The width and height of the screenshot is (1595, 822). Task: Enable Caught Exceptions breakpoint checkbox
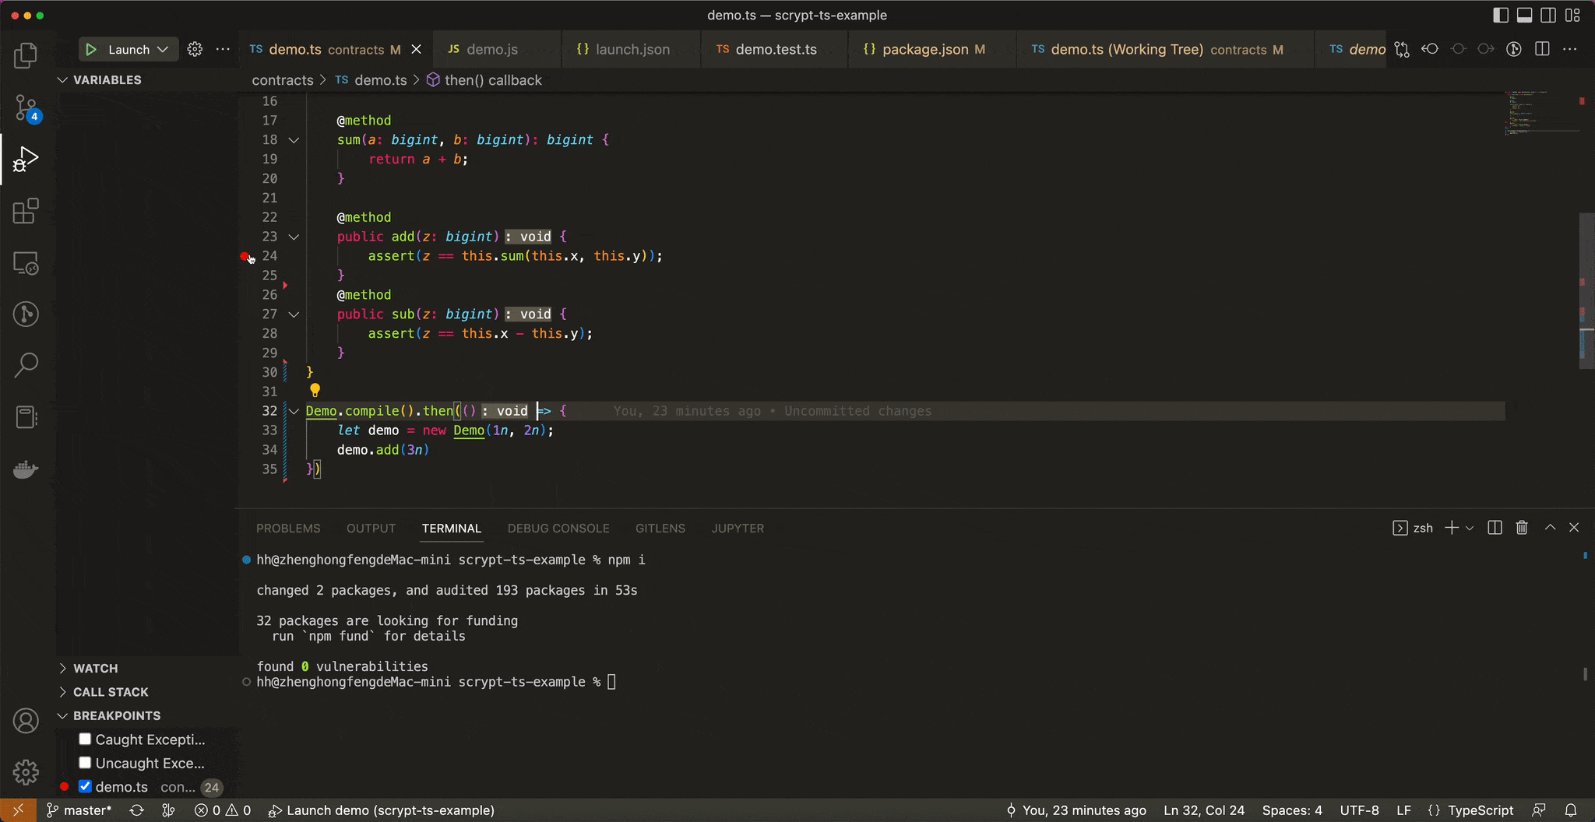[86, 739]
